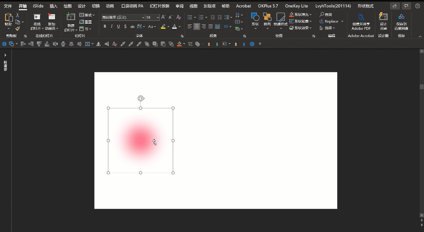Toggle align left paragraph button
This screenshot has width=424, height=232.
tap(190, 27)
